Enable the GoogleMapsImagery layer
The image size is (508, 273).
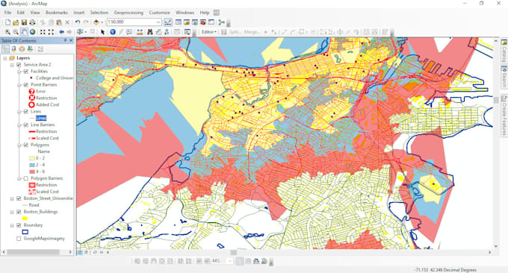point(19,239)
